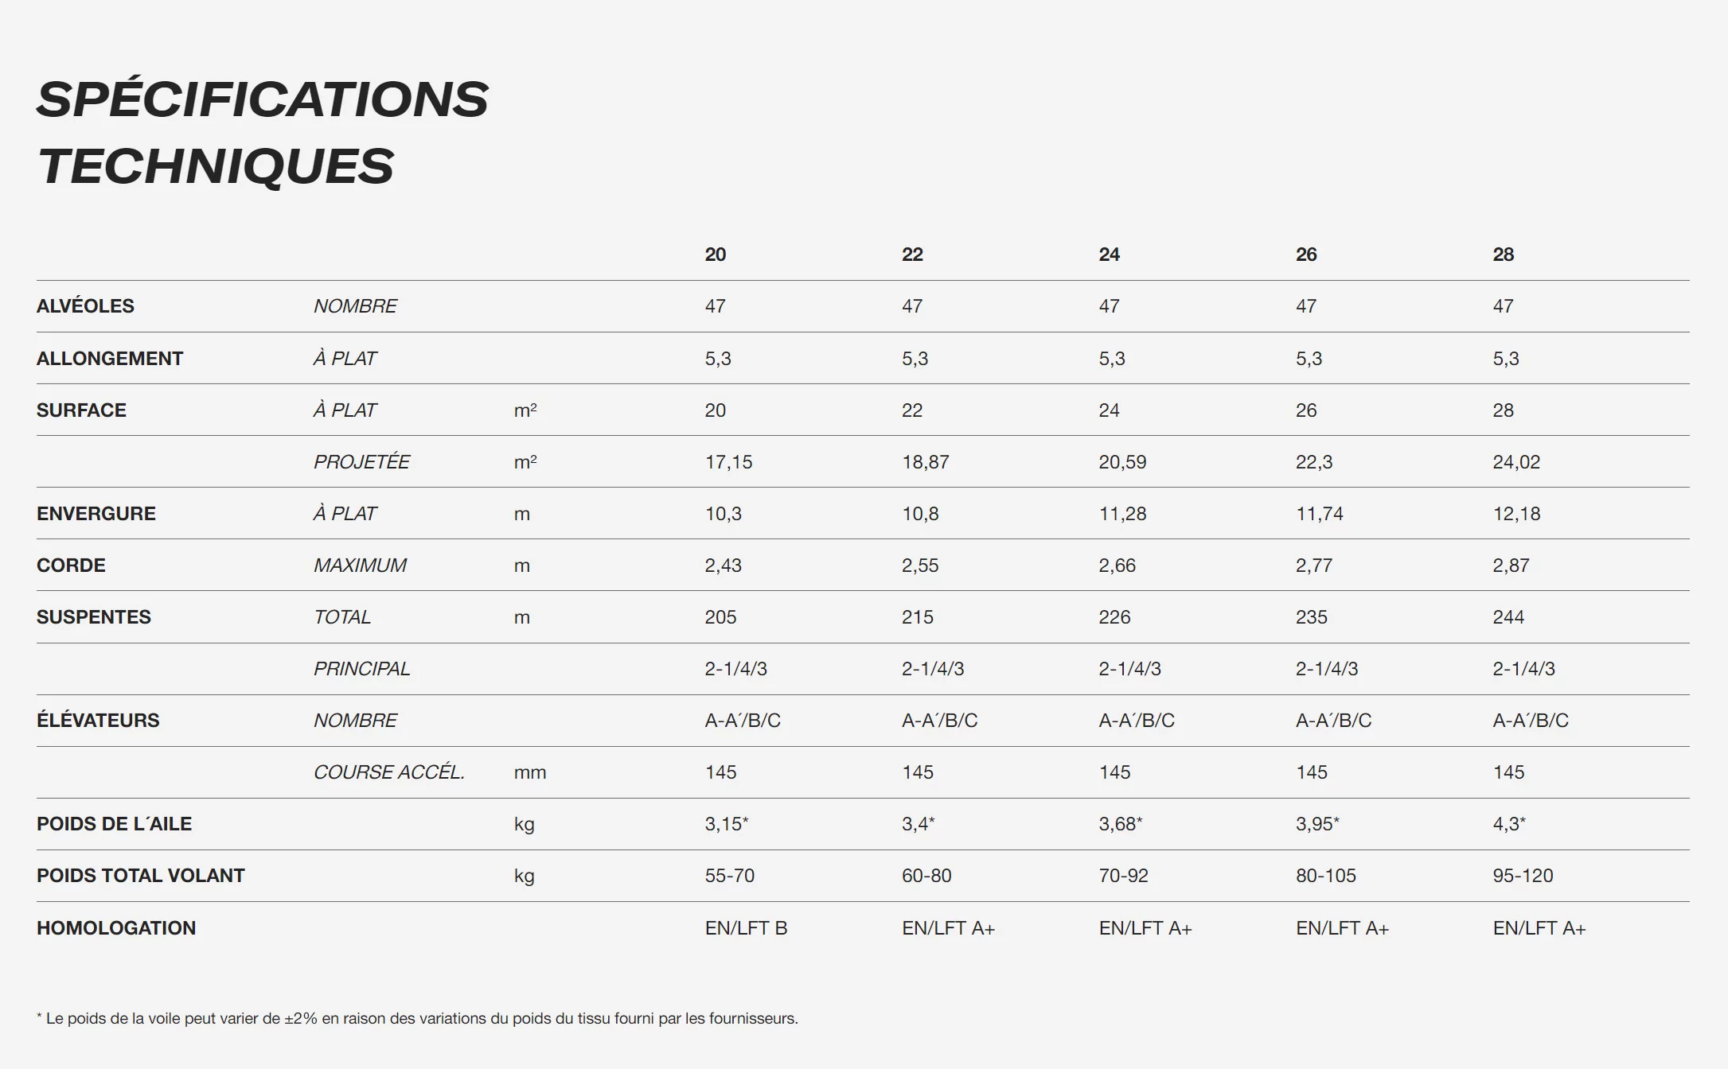Click the footnote about wing weight variation

click(417, 1019)
